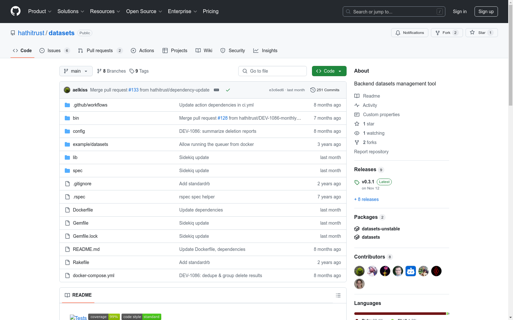This screenshot has width=513, height=320.
Task: View the 251 Commits history
Action: [x=325, y=90]
